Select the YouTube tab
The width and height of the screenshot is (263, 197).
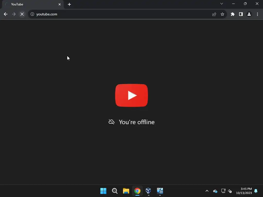[x=33, y=4]
